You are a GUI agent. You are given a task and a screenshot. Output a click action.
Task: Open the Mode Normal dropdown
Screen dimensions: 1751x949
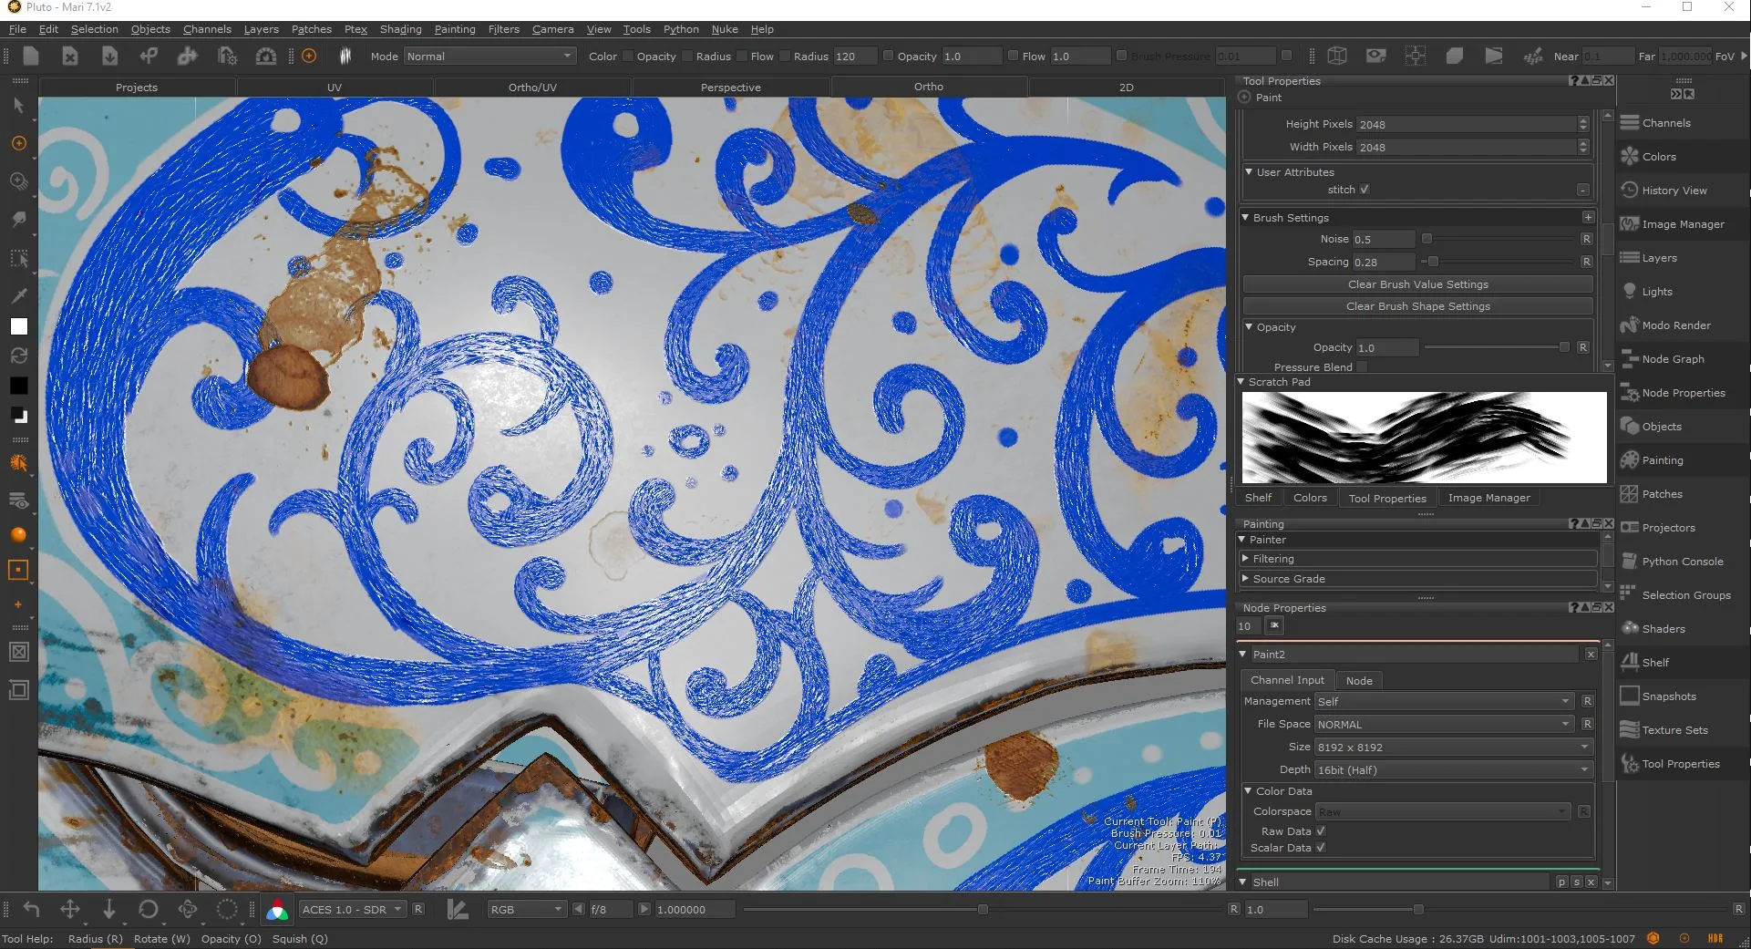click(x=489, y=57)
